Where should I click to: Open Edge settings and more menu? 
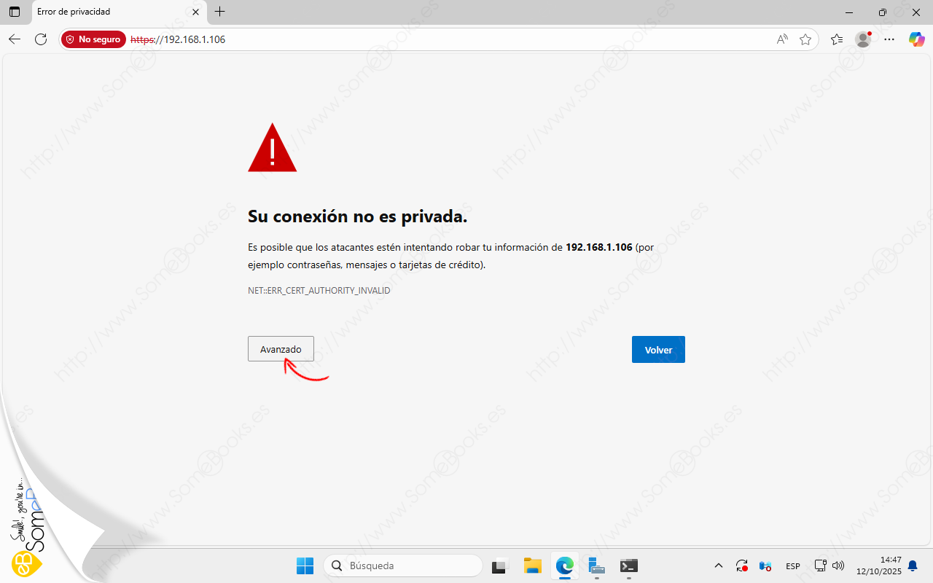coord(889,39)
